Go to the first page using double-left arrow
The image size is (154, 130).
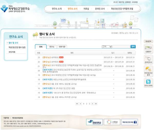pyautogui.click(x=77, y=104)
